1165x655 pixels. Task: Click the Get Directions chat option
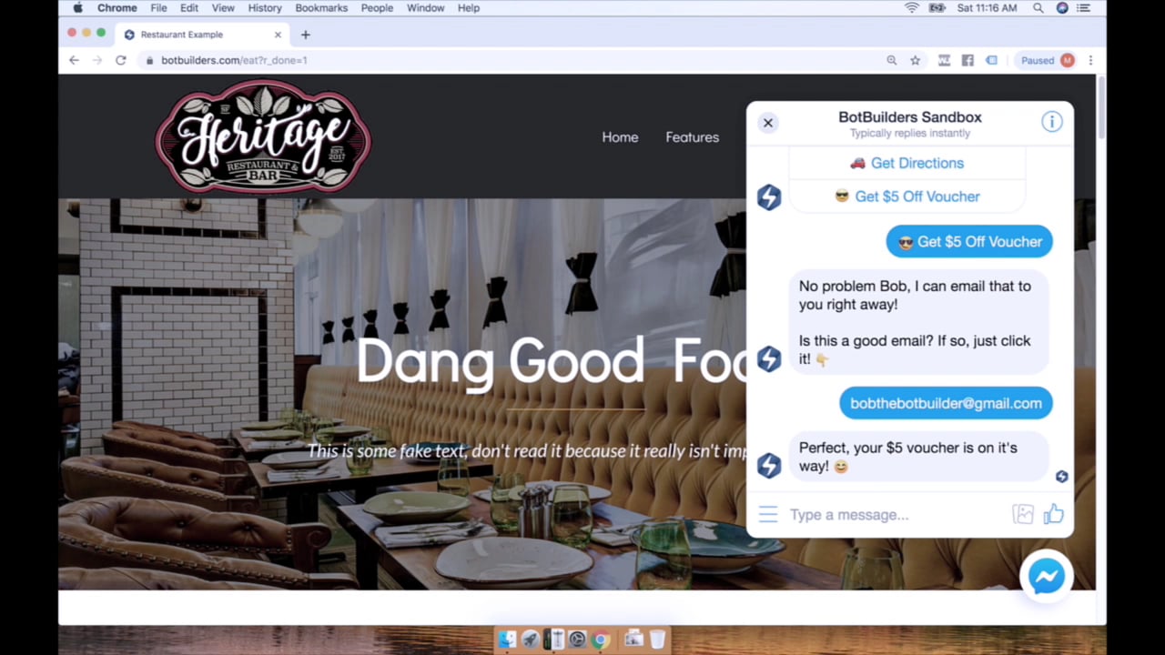tap(907, 163)
